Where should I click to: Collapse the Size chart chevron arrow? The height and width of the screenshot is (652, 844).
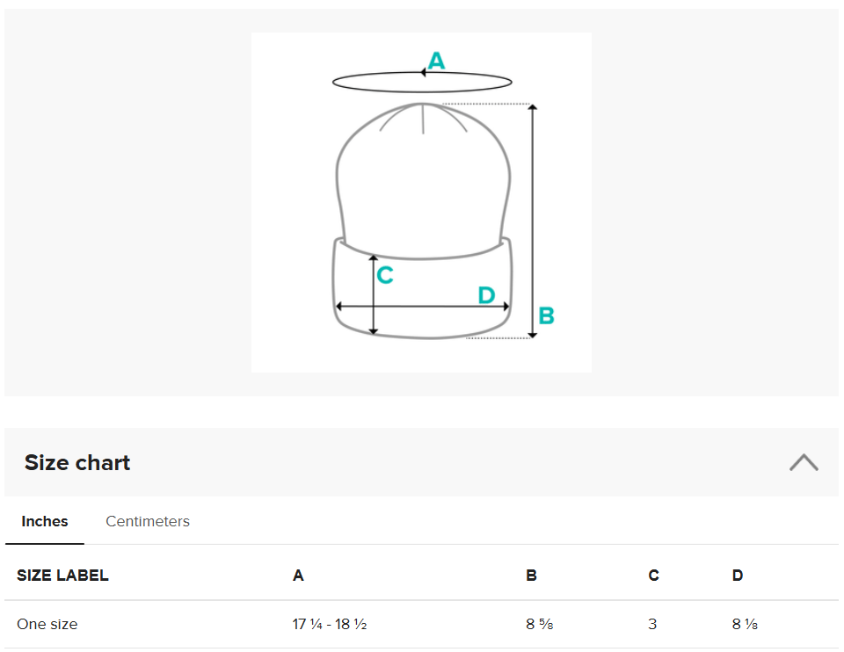[x=803, y=462]
